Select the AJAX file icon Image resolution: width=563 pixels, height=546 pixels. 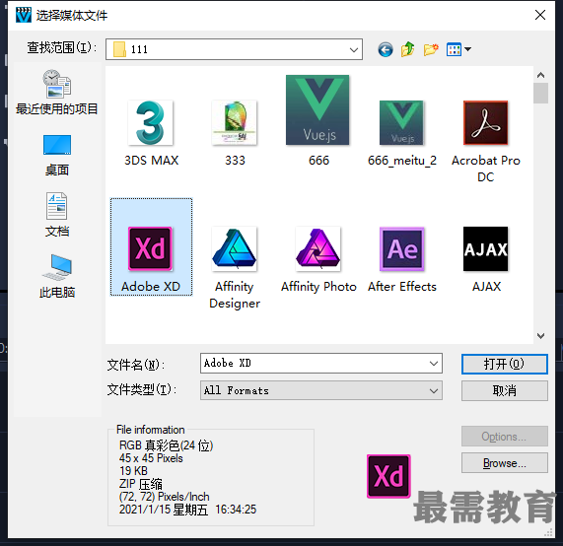pyautogui.click(x=485, y=248)
